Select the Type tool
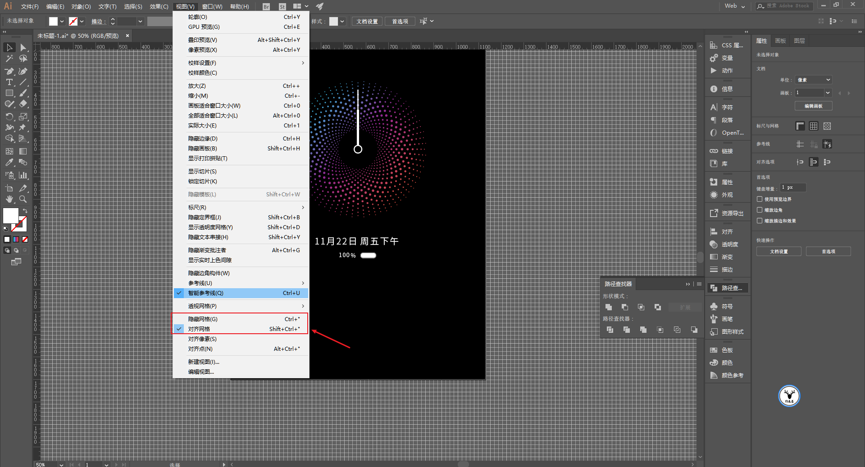865x467 pixels. [9, 82]
